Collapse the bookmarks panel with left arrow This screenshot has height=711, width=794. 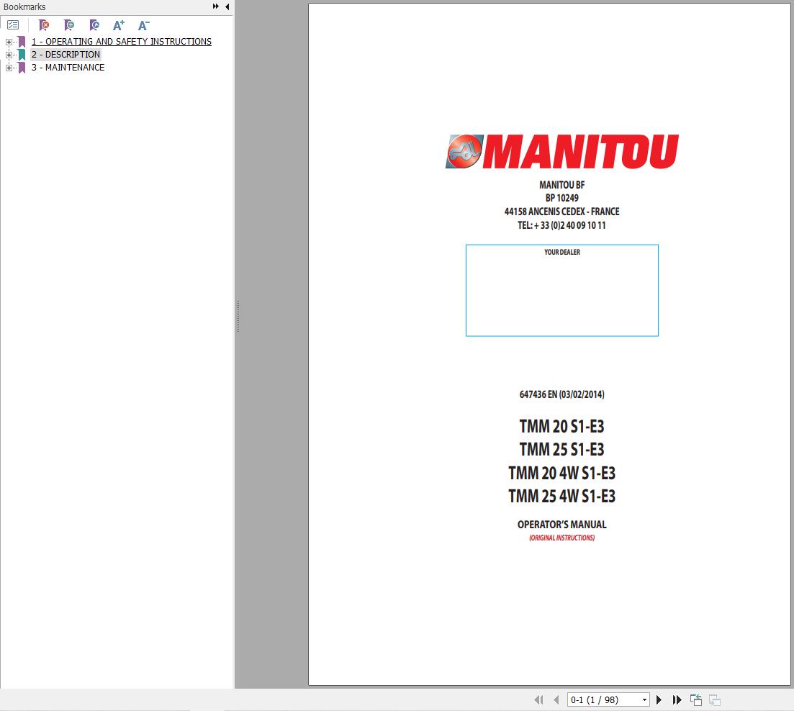(227, 6)
